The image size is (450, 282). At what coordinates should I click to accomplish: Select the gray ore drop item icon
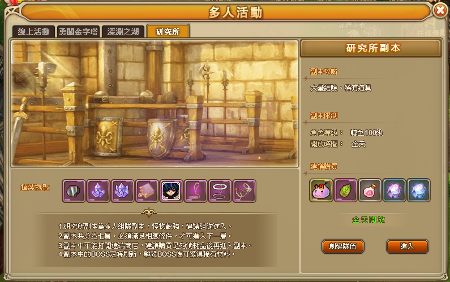click(x=74, y=191)
